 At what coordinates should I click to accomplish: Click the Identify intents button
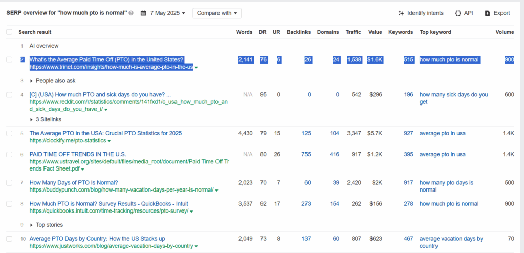[x=421, y=13]
